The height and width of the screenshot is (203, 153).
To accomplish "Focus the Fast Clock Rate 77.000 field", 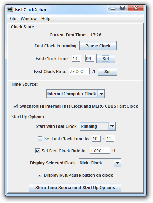I will click(79, 71).
